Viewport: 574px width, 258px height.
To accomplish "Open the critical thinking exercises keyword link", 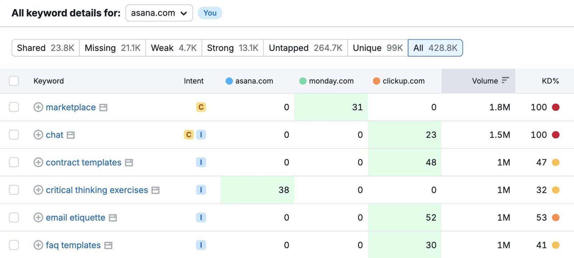I will 97,190.
